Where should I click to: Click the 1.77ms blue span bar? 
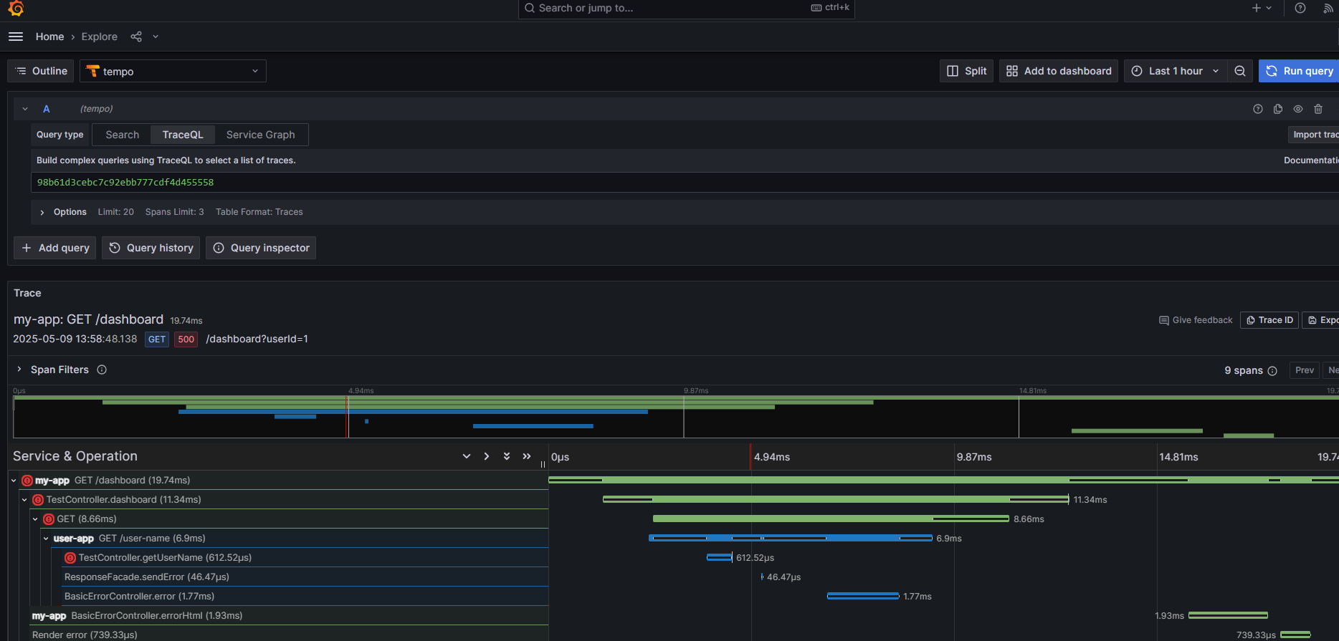click(863, 596)
